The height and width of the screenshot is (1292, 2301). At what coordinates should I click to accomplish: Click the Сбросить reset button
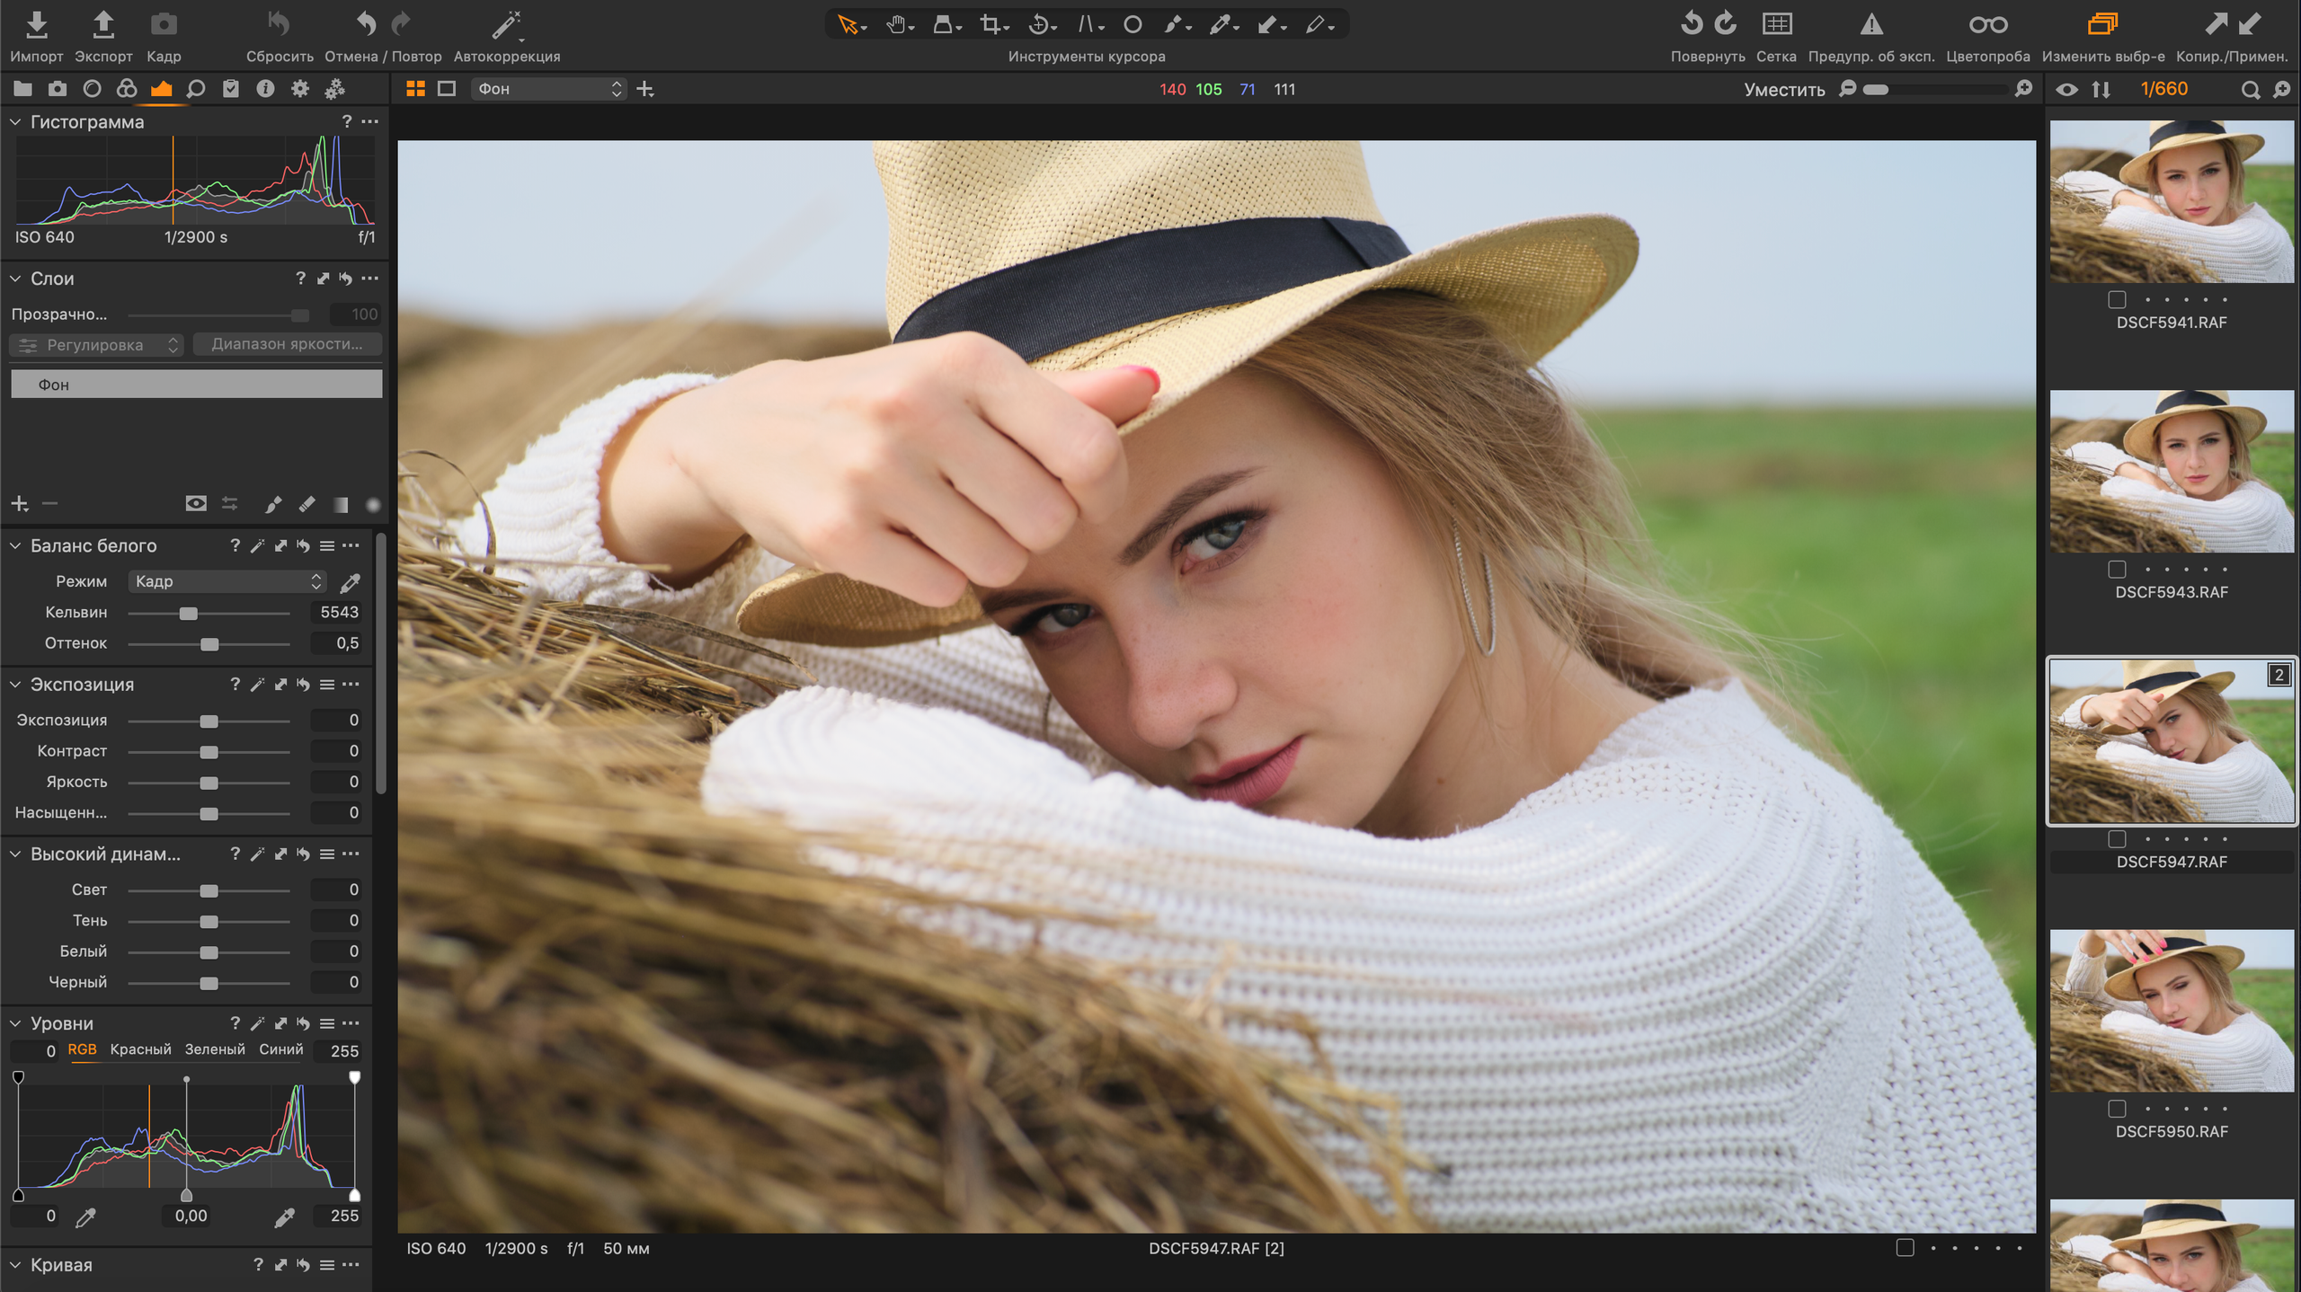tap(280, 34)
